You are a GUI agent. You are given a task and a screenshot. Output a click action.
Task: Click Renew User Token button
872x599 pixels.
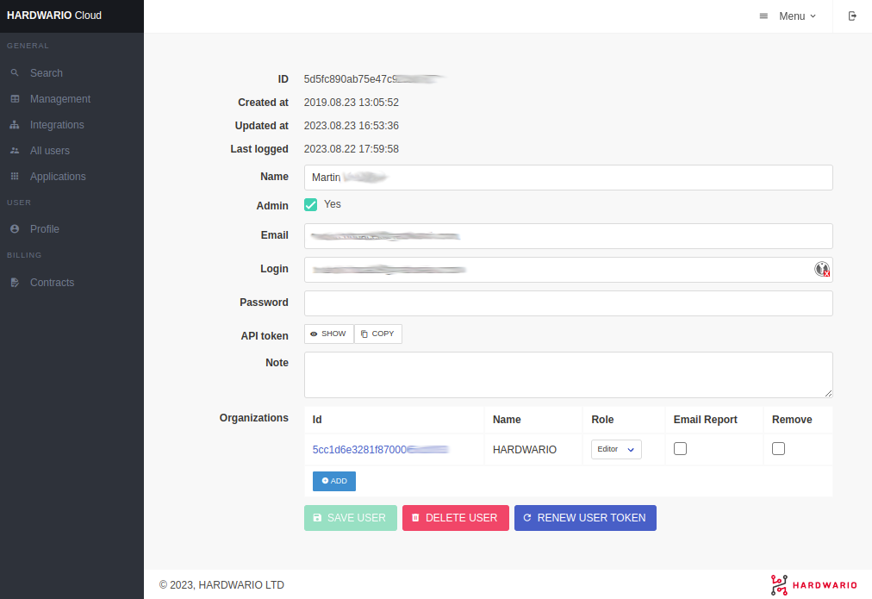pos(585,518)
